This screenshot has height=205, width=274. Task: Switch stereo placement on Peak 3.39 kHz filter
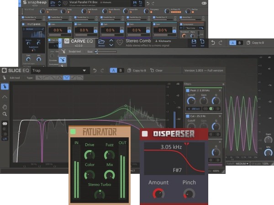211,109
